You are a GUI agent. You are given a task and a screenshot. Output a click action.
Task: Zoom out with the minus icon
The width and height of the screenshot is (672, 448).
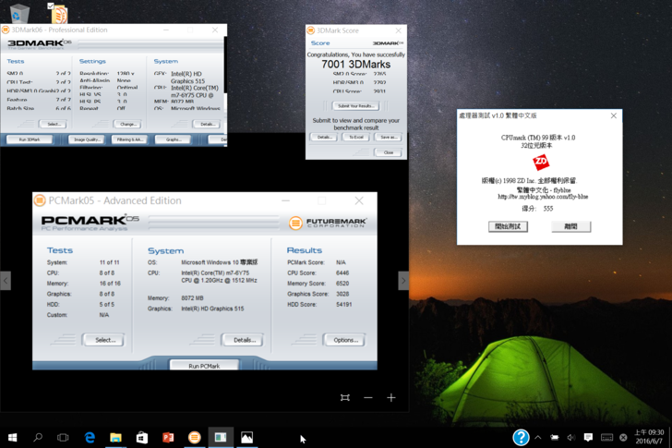(x=367, y=397)
